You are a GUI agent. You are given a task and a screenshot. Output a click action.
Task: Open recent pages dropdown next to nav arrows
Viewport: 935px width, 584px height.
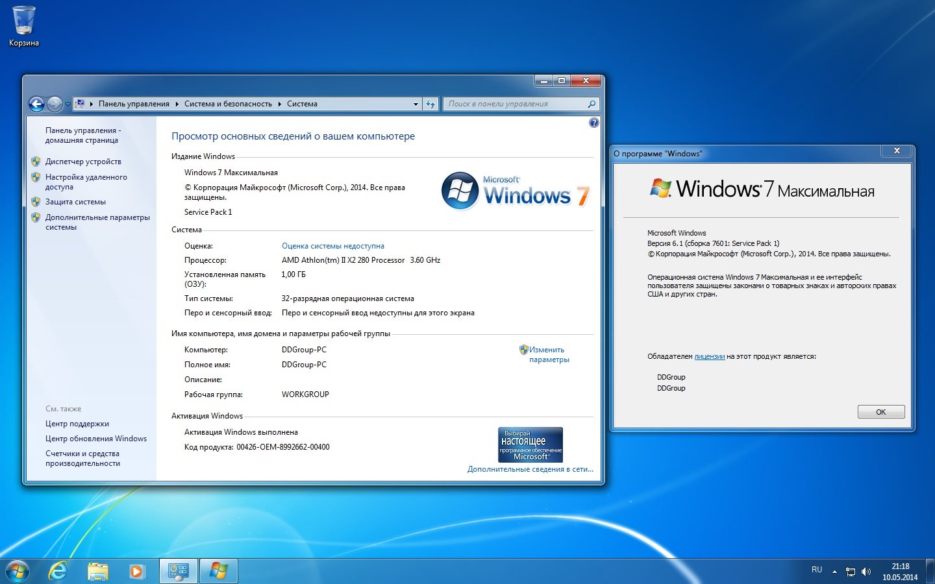pyautogui.click(x=68, y=104)
